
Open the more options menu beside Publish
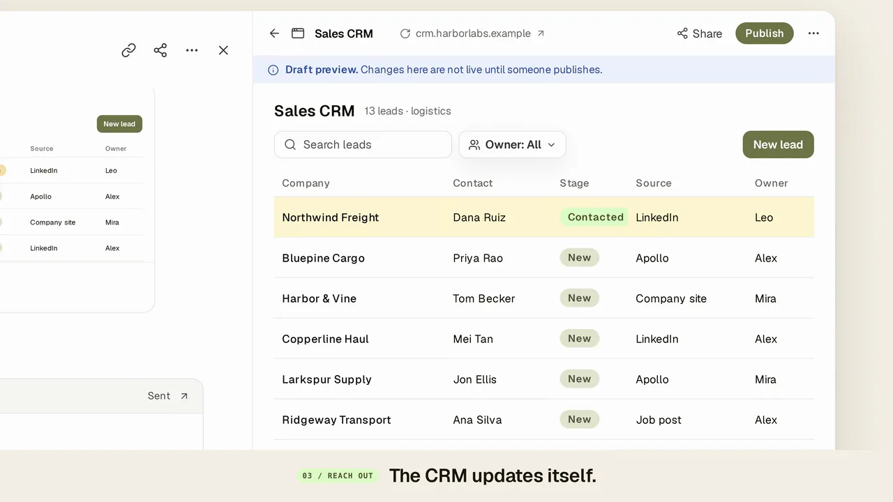(x=813, y=33)
